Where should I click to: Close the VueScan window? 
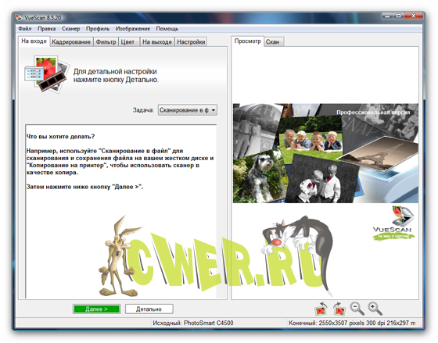[x=414, y=16]
